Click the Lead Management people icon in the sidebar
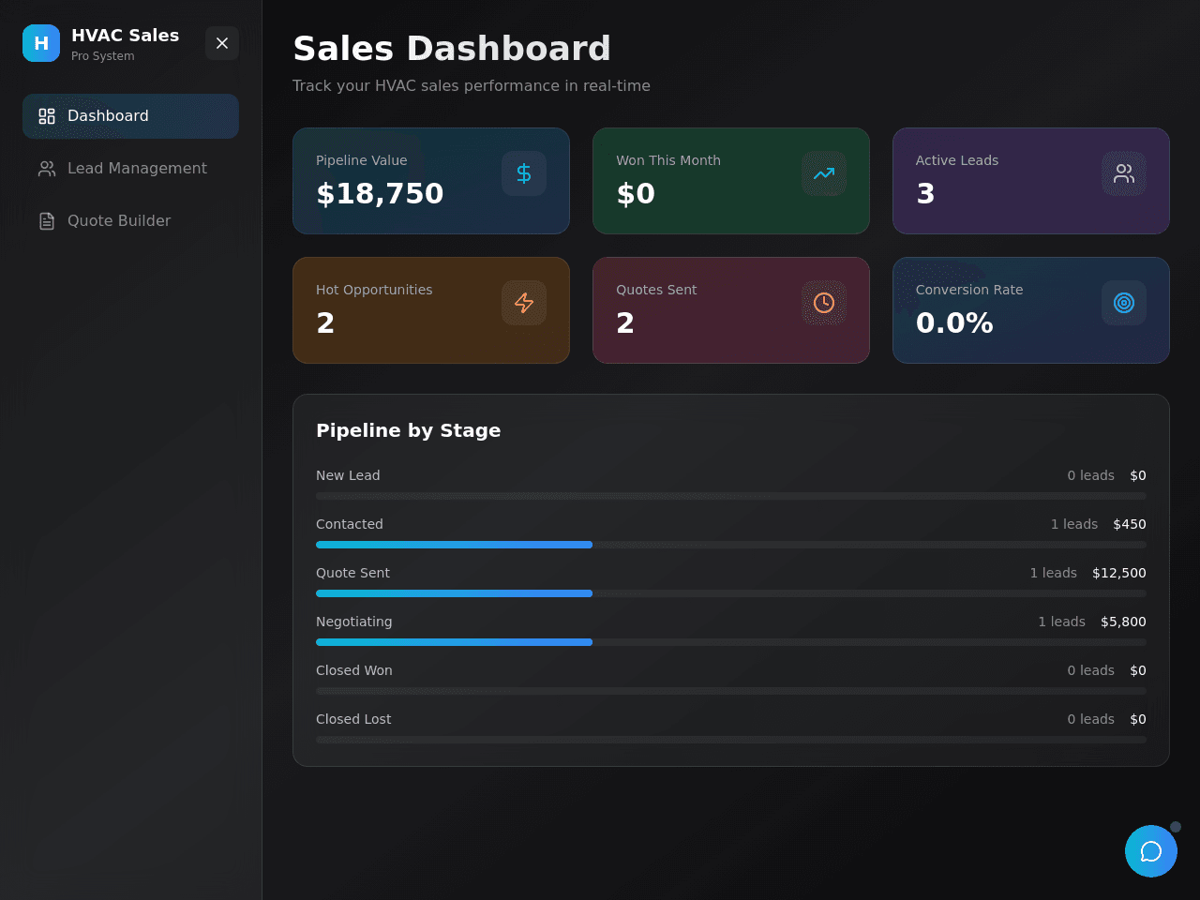The width and height of the screenshot is (1200, 900). pyautogui.click(x=47, y=169)
